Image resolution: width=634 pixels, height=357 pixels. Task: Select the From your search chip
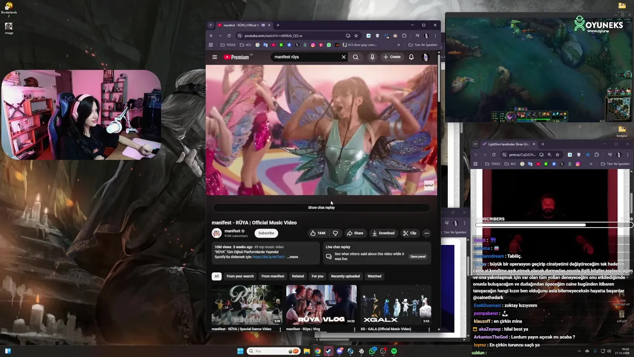click(240, 276)
